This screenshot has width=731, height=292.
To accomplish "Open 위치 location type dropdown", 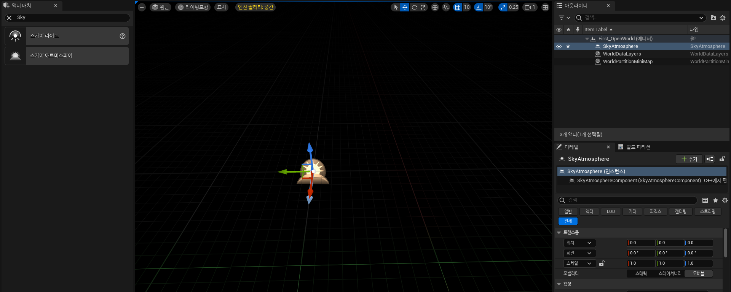I will (x=580, y=243).
